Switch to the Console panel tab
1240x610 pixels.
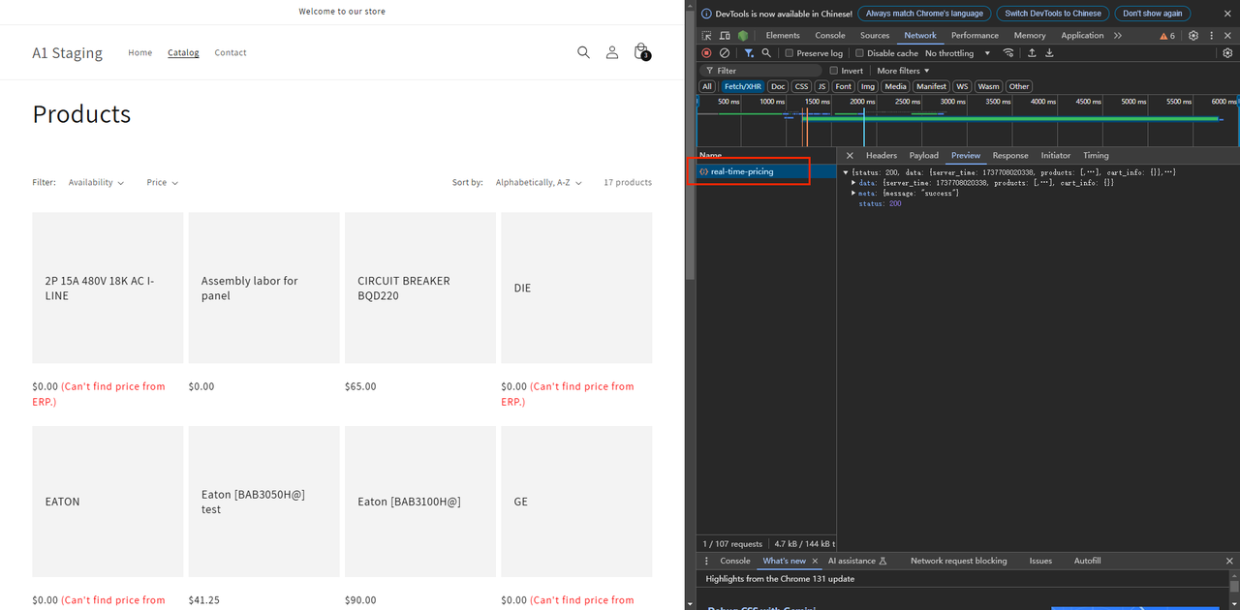point(830,36)
